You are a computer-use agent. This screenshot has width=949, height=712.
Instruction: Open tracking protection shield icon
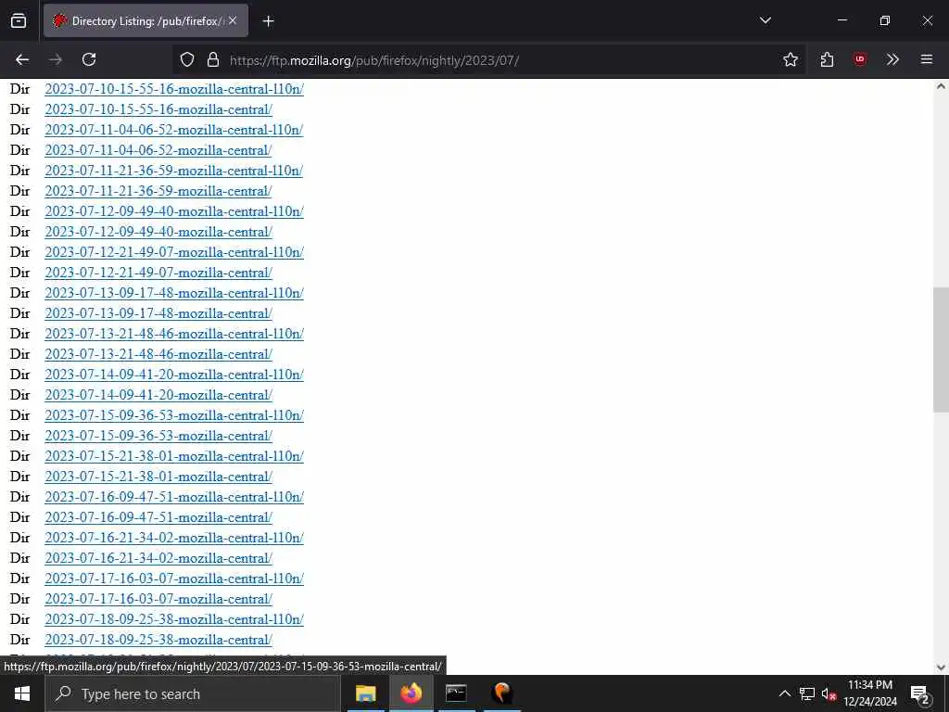click(187, 59)
